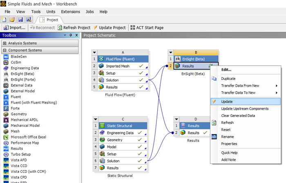Viewport: 286px width, 183px height.
Task: Choose Rename from context menu
Action: [246, 137]
